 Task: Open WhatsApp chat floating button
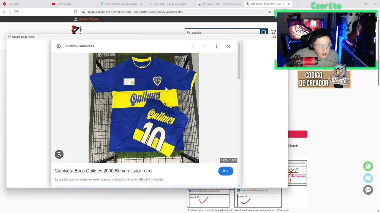368,166
